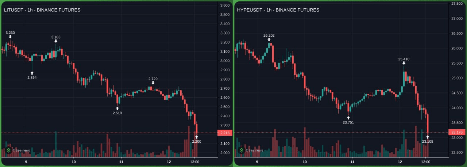Click the down arrow marker under the 3.183 high
The width and height of the screenshot is (467, 167).
pos(56,41)
